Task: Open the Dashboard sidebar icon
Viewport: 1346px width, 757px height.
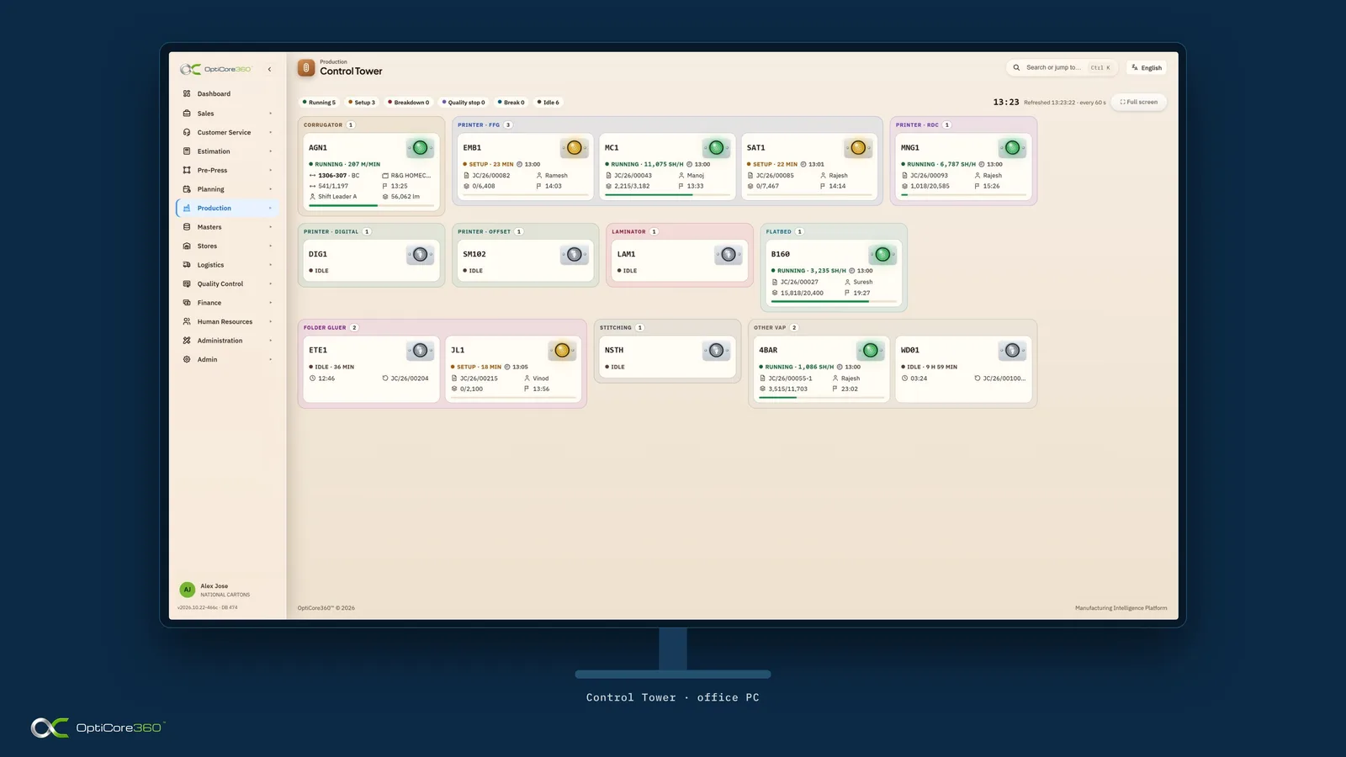Action: pos(187,93)
